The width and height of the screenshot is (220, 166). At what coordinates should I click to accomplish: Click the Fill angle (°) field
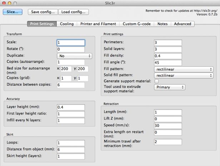(168, 63)
